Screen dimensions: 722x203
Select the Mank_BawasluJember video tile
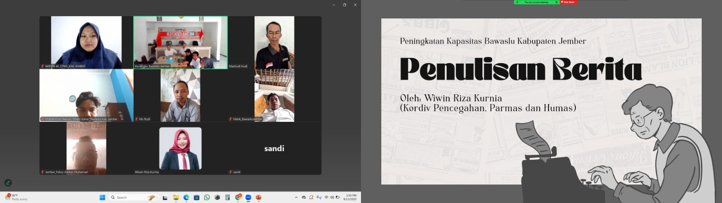[274, 95]
